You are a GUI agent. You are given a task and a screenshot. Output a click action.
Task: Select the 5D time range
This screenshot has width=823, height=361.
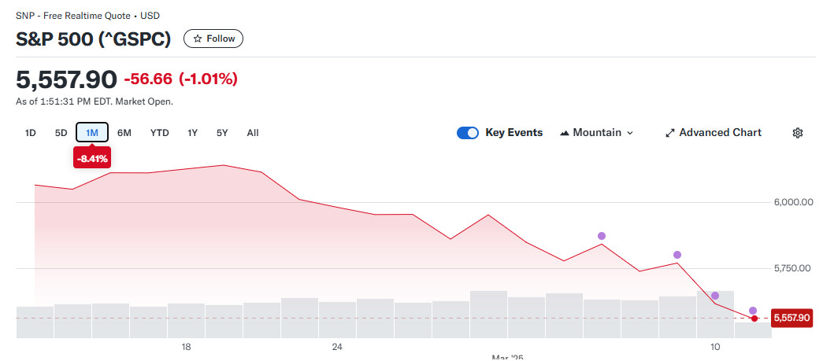[x=61, y=133]
